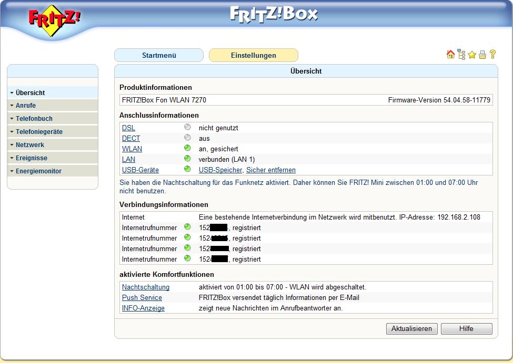The image size is (513, 363).
Task: Click the Aktualisieren button
Action: point(411,329)
